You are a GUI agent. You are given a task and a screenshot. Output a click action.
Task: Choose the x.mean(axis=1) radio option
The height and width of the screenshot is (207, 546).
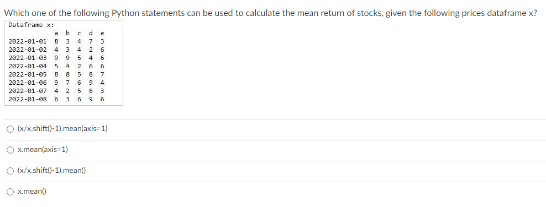pyautogui.click(x=11, y=150)
